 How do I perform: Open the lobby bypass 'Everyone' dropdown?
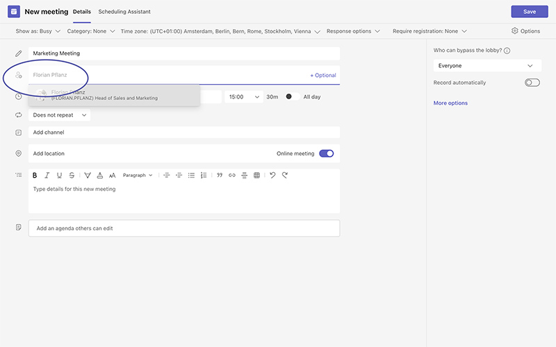(x=486, y=66)
